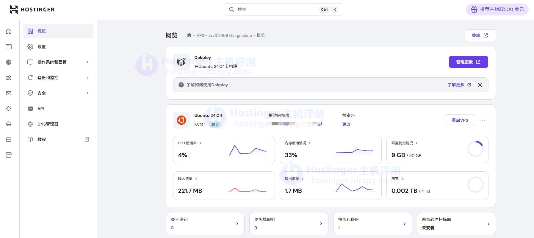This screenshot has width=534, height=238.
Task: Click the breadcrumb home icon
Action: (189, 35)
